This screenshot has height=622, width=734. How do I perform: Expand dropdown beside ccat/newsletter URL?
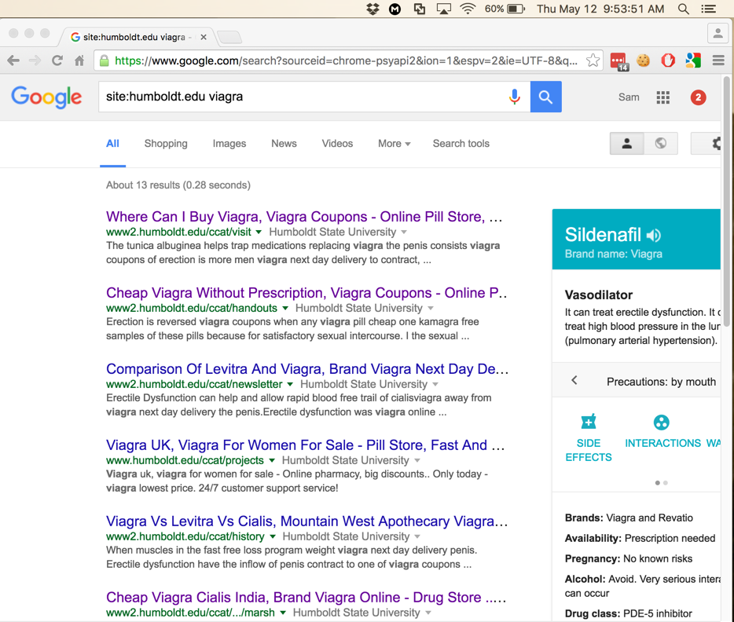[x=290, y=384]
